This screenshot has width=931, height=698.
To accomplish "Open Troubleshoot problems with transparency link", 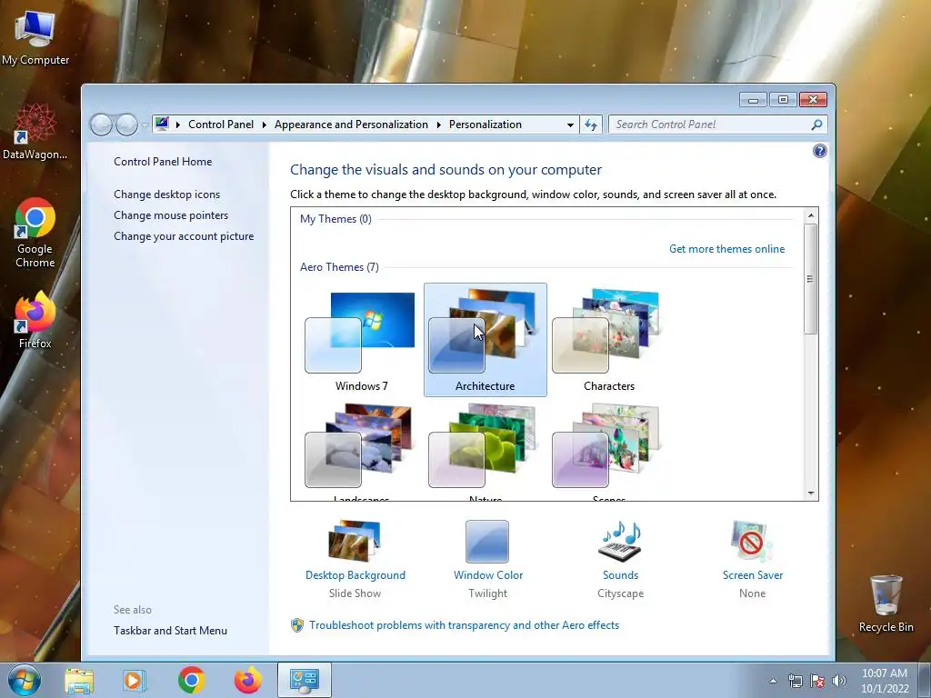I will [x=464, y=625].
